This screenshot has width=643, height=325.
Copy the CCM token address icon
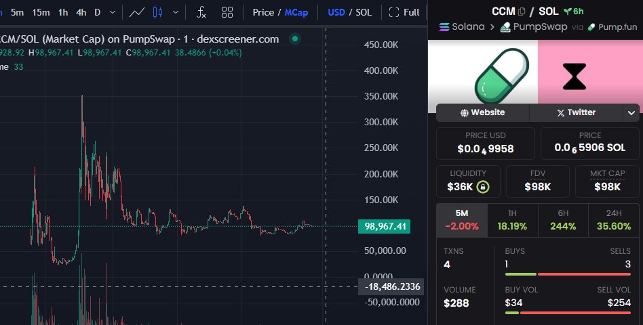[x=522, y=12]
